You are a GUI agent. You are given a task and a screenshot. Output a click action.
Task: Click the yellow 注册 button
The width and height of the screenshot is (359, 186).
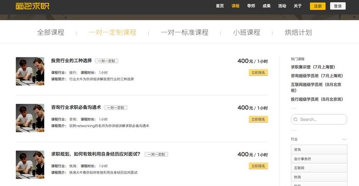coord(318,6)
